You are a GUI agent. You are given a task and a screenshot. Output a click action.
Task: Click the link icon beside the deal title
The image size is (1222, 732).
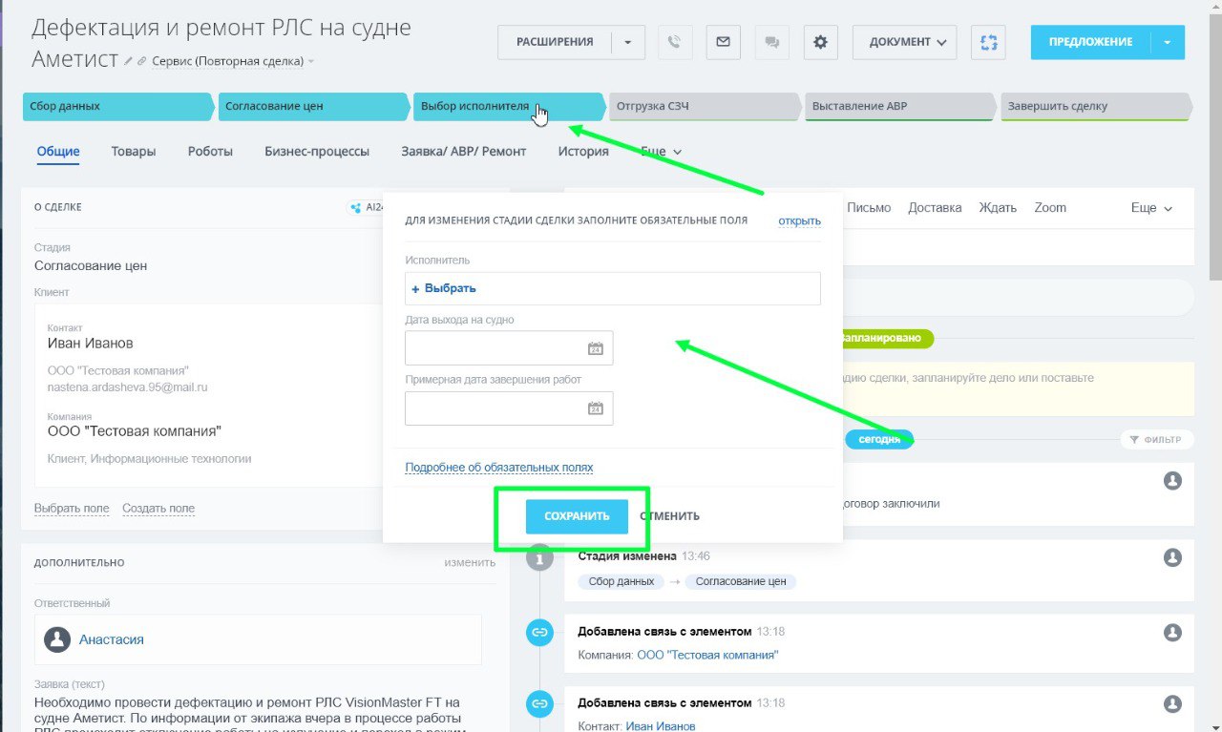(141, 61)
